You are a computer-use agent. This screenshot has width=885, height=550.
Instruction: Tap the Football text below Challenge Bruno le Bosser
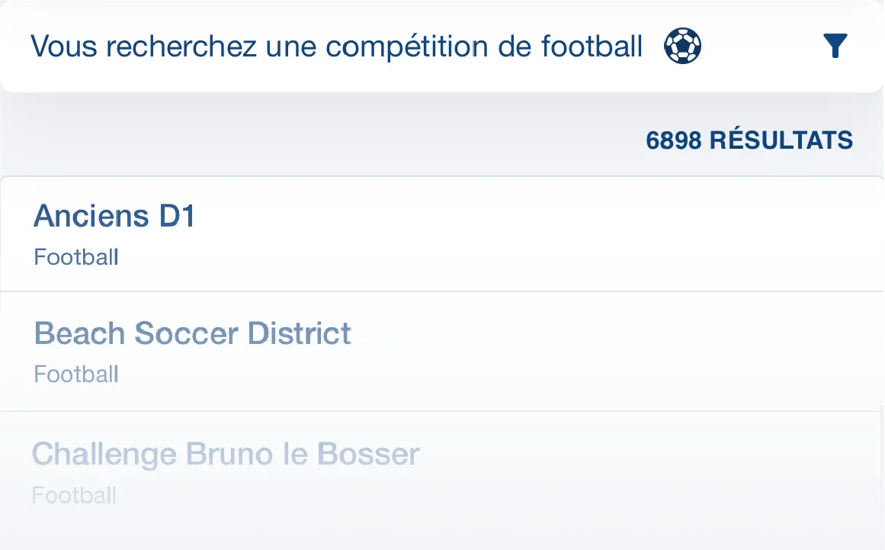point(73,495)
